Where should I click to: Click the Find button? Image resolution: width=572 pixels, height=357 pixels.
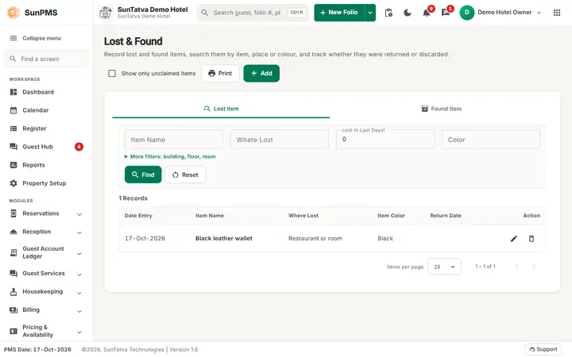[x=143, y=175]
